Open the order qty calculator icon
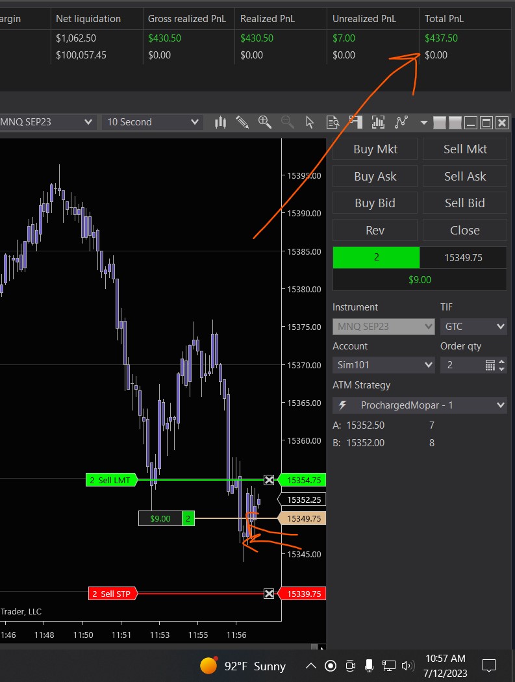 pyautogui.click(x=490, y=365)
